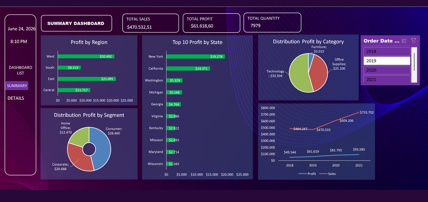Select year 2020 in Order Date slicer
This screenshot has width=428, height=202.
tap(387, 70)
